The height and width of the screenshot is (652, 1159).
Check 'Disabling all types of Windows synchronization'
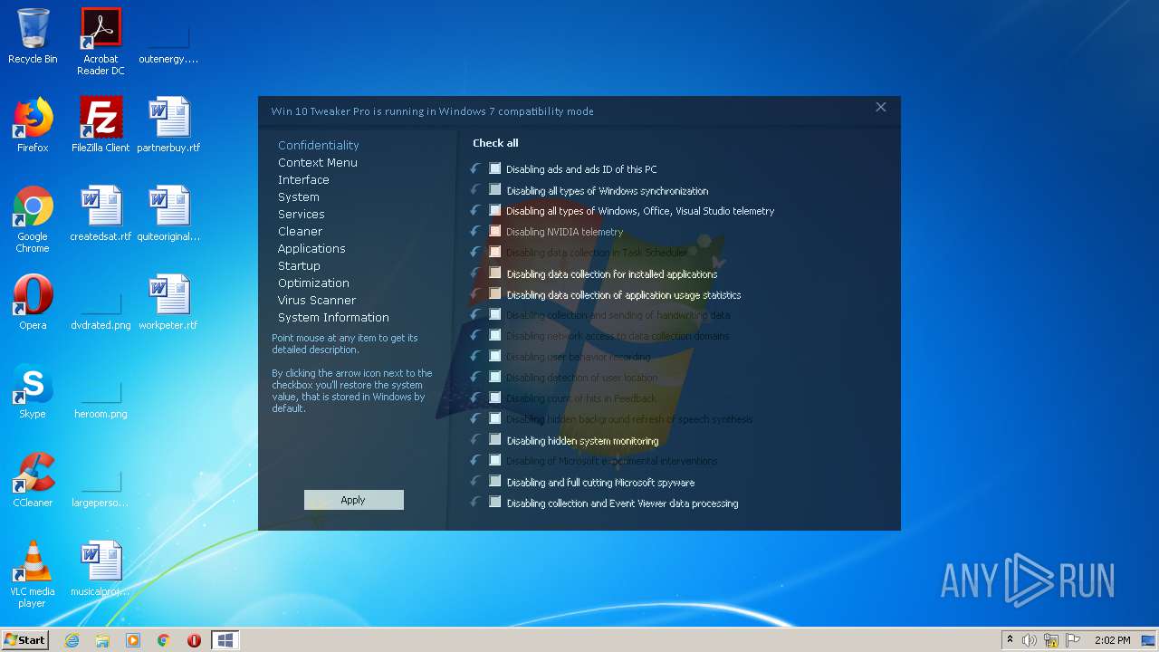[x=495, y=189]
